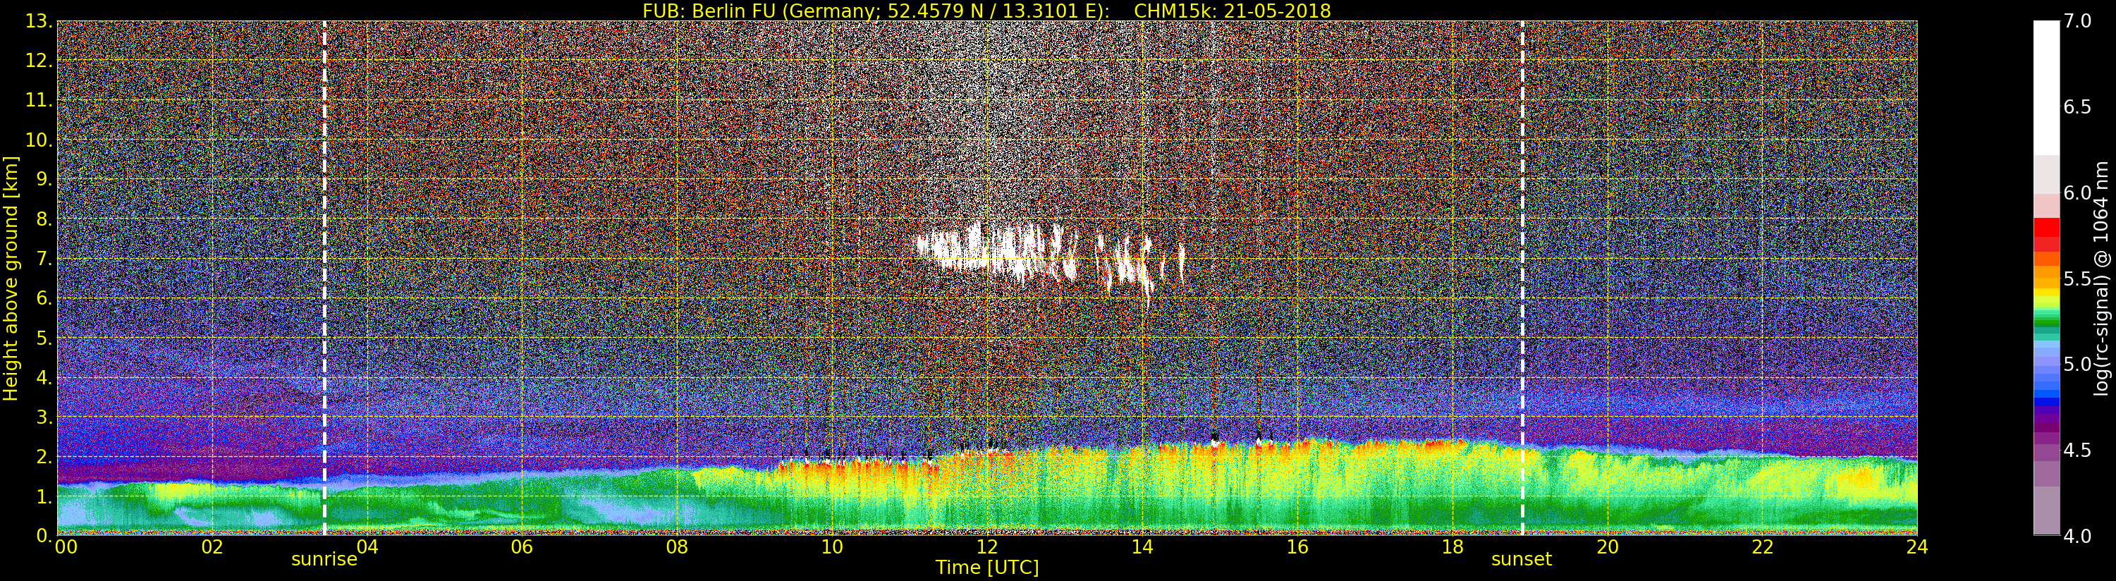Click the '2.' height axis tick label
The image size is (2116, 581).
(44, 456)
